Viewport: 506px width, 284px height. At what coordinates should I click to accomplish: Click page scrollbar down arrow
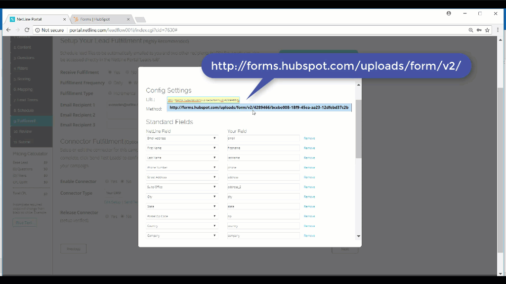[x=500, y=273]
